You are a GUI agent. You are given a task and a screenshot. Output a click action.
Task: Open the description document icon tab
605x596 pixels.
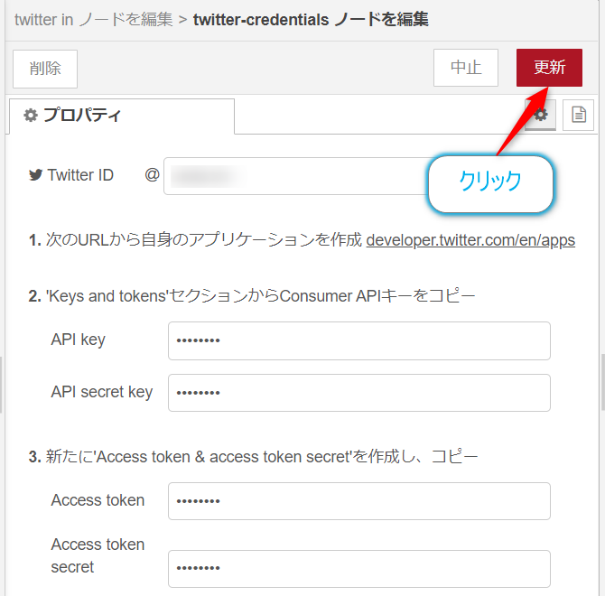point(579,115)
